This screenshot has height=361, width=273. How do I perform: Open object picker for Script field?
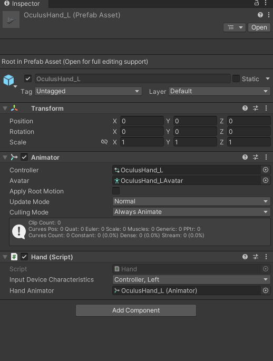tap(266, 269)
